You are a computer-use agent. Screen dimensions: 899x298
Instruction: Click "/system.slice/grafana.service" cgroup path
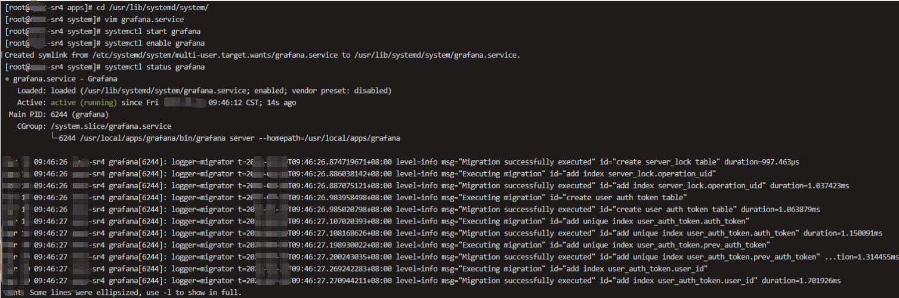[x=111, y=126]
